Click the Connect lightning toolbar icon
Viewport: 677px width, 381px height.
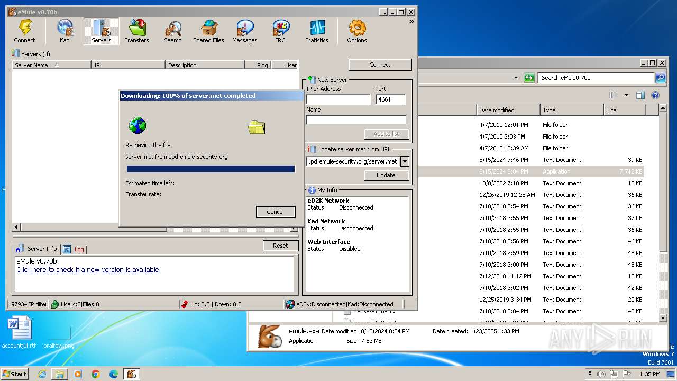tap(24, 31)
